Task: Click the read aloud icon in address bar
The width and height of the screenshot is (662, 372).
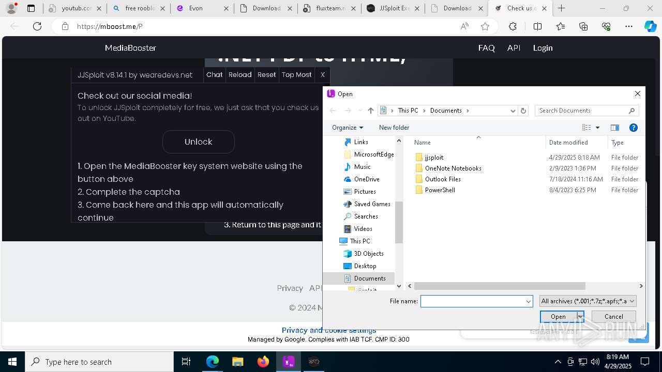Action: click(464, 26)
